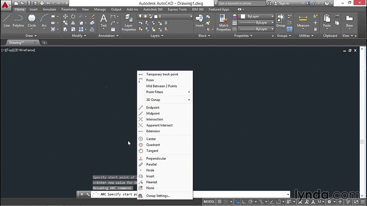Insert a Table from Annotation panel

[x=113, y=29]
